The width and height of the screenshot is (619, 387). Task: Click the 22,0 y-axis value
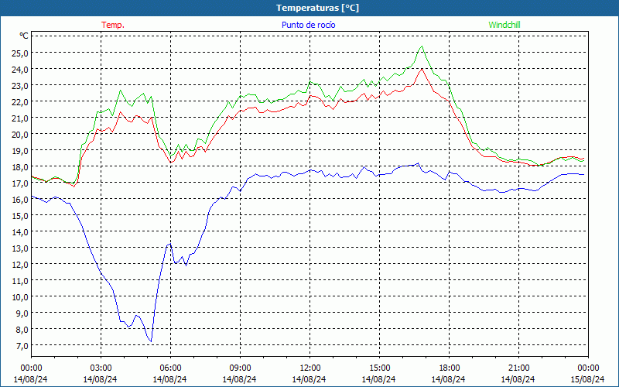click(x=20, y=101)
